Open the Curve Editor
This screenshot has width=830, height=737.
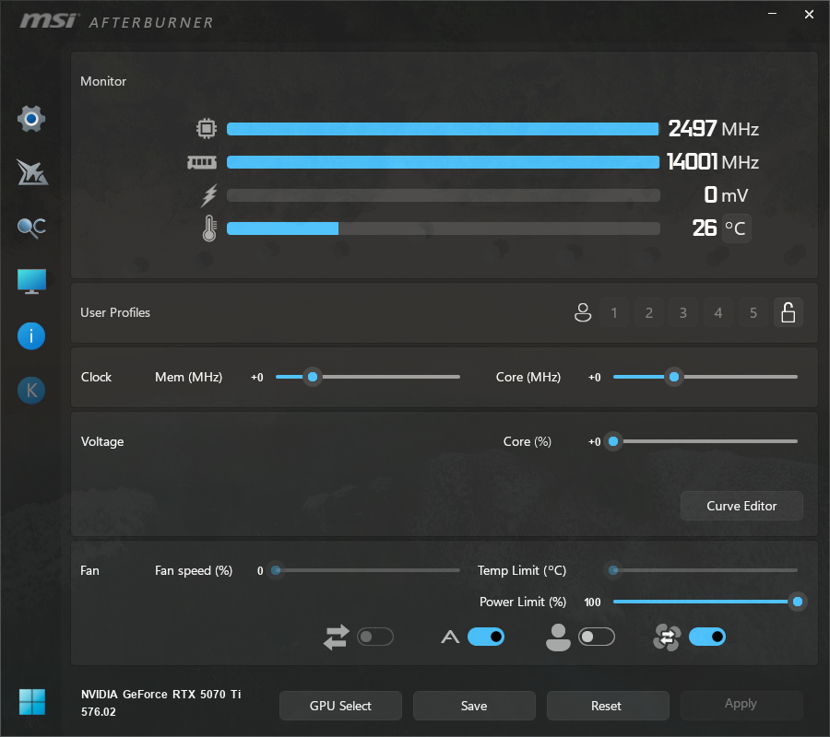click(741, 506)
